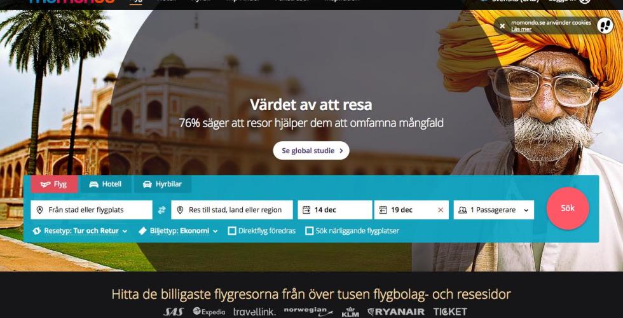Close the cookie notice with X

[502, 26]
